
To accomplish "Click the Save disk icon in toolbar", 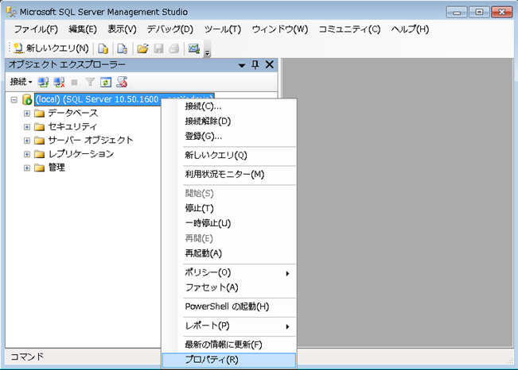I will click(x=158, y=48).
